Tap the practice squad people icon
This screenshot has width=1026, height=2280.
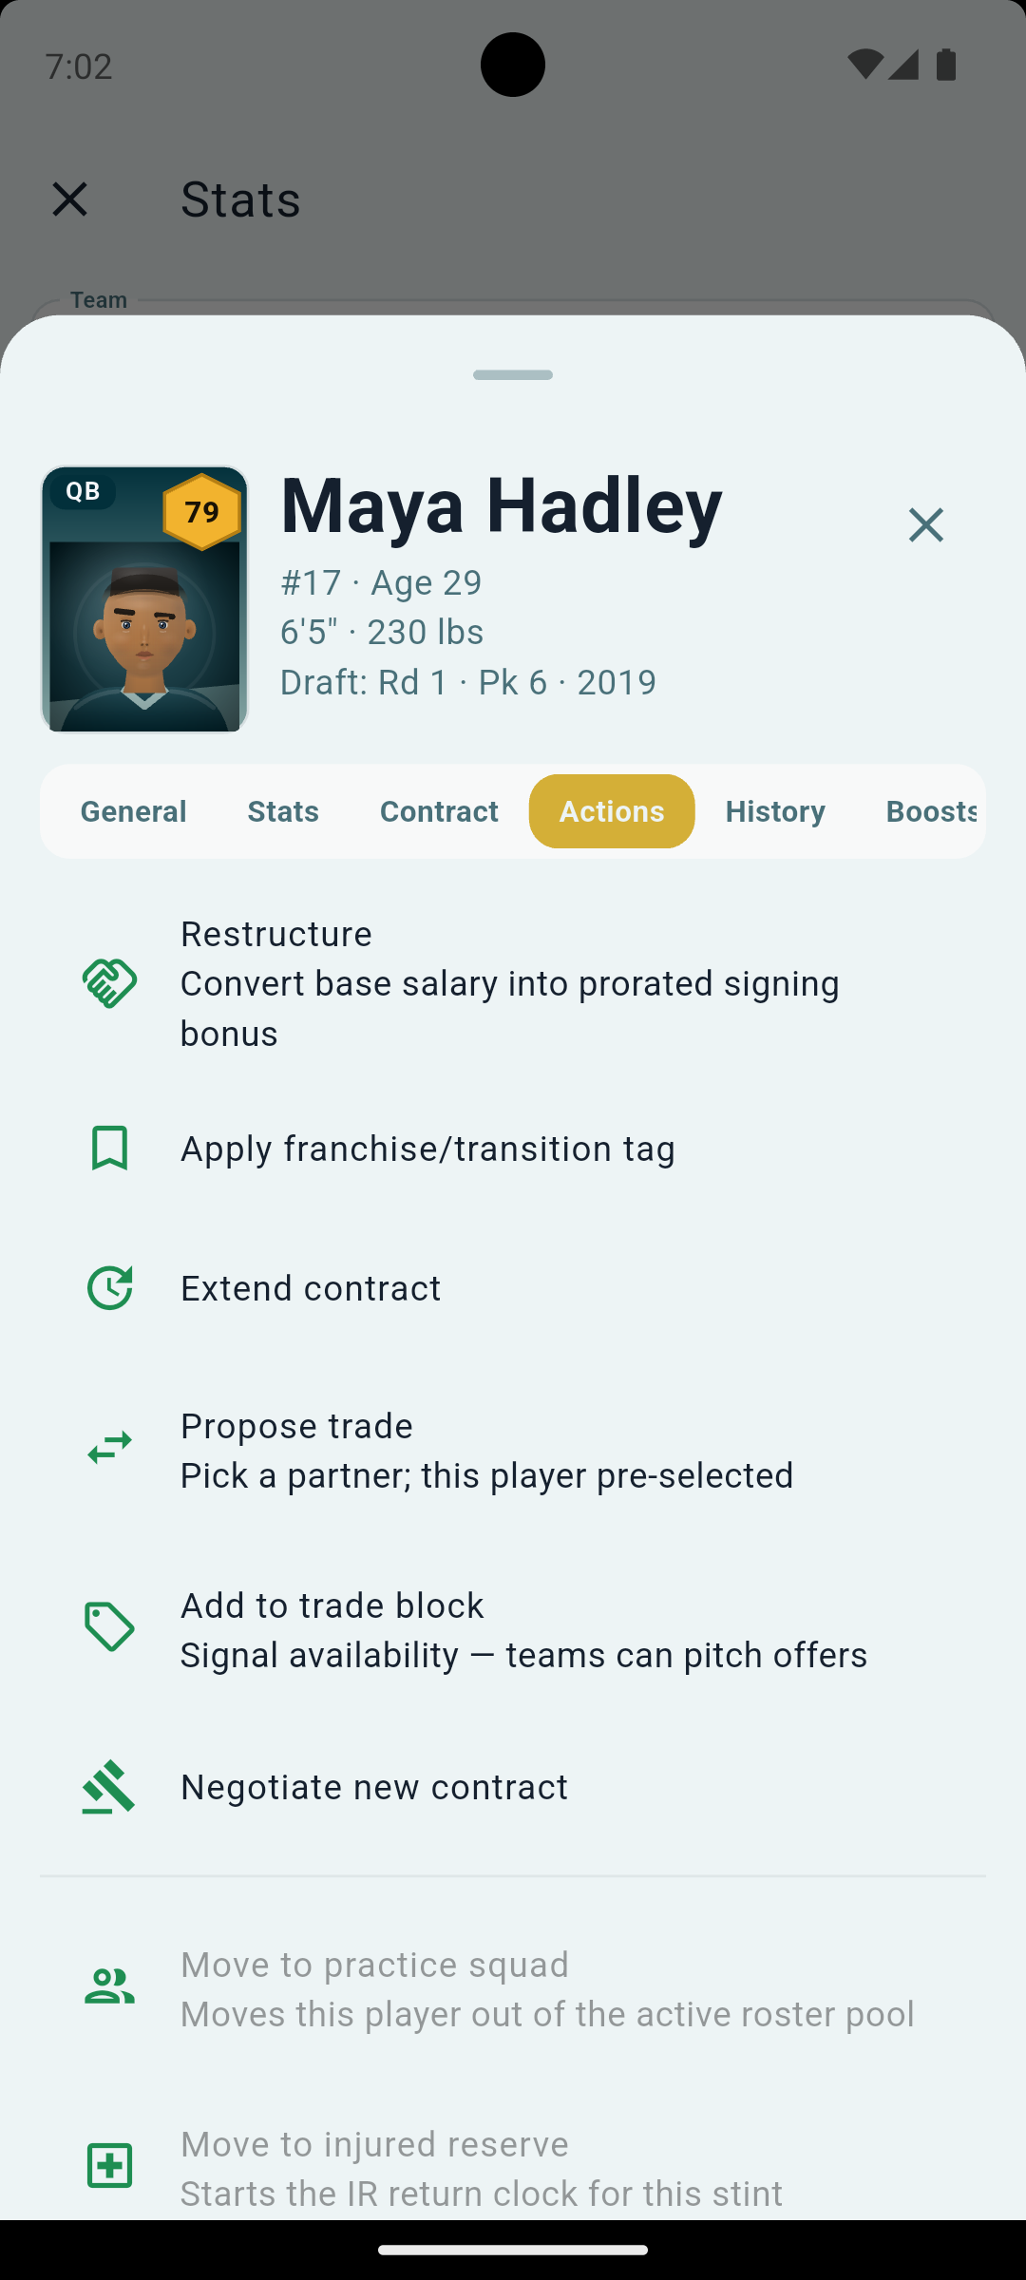click(x=109, y=1986)
